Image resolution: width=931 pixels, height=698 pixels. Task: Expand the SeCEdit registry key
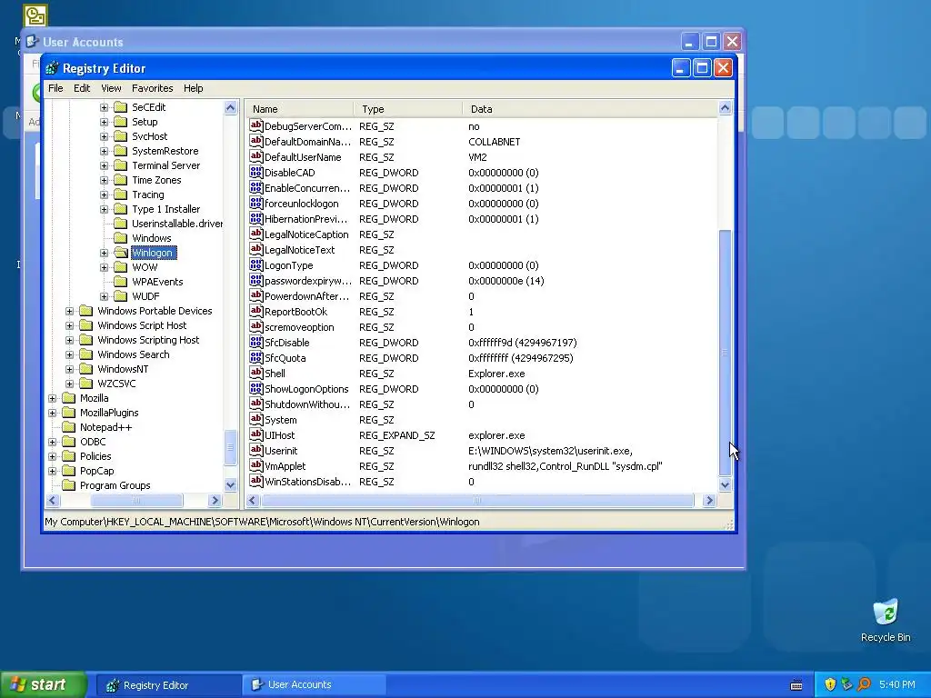pos(104,107)
